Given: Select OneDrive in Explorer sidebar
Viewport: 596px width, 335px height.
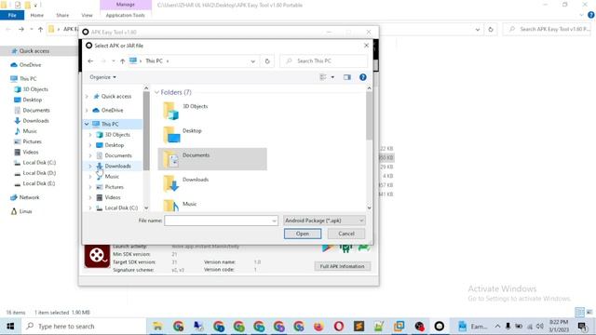Looking at the screenshot, I should pos(30,65).
